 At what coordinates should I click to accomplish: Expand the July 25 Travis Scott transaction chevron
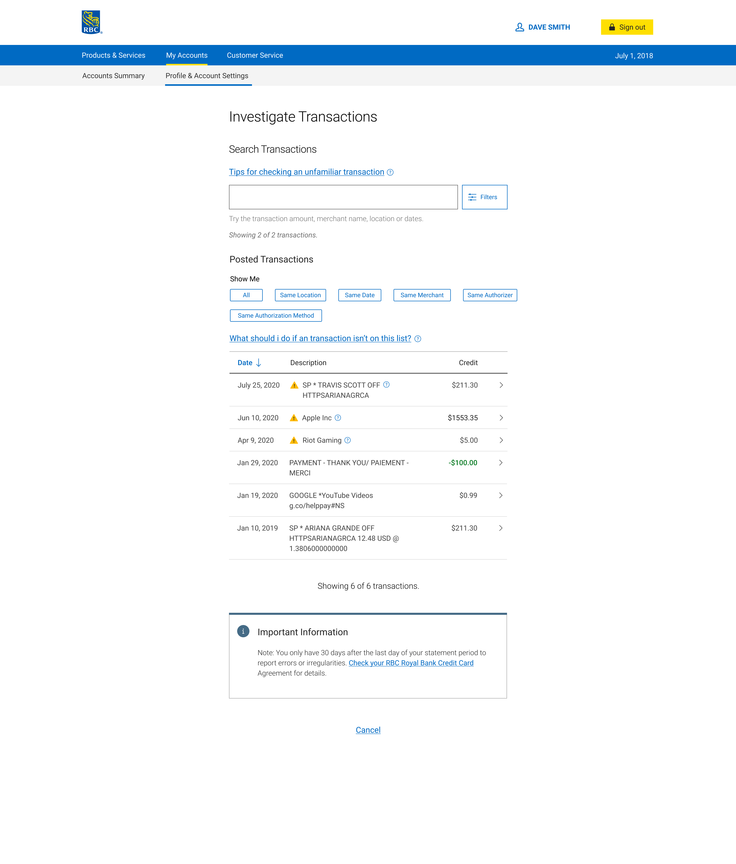click(501, 385)
